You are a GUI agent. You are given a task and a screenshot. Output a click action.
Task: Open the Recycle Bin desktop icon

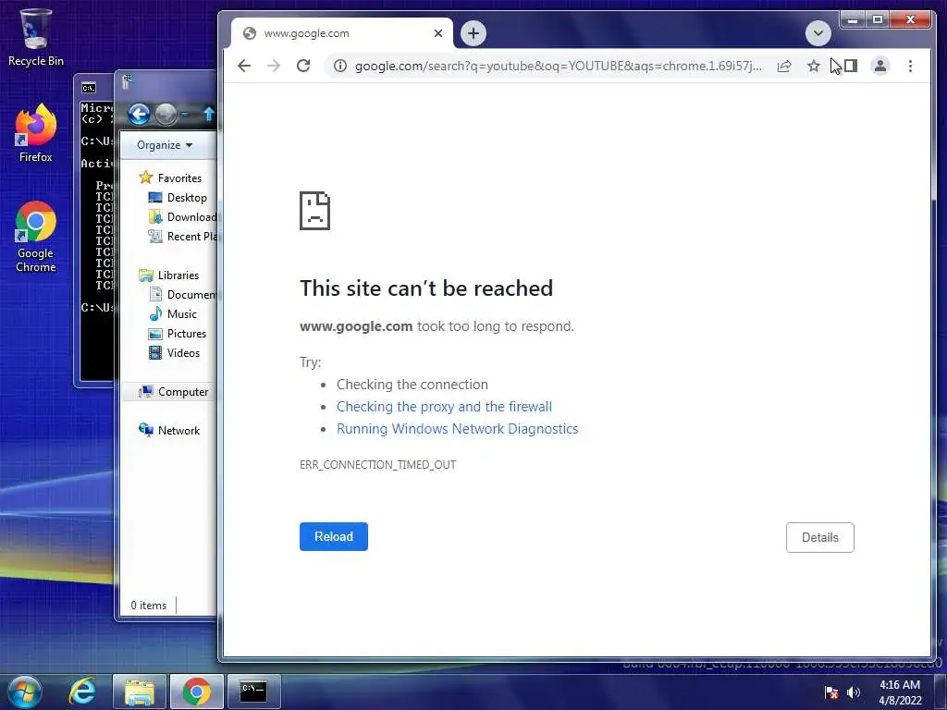(36, 37)
